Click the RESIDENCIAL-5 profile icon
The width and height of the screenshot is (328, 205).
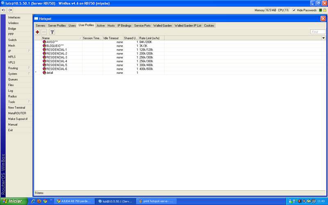[x=44, y=65]
